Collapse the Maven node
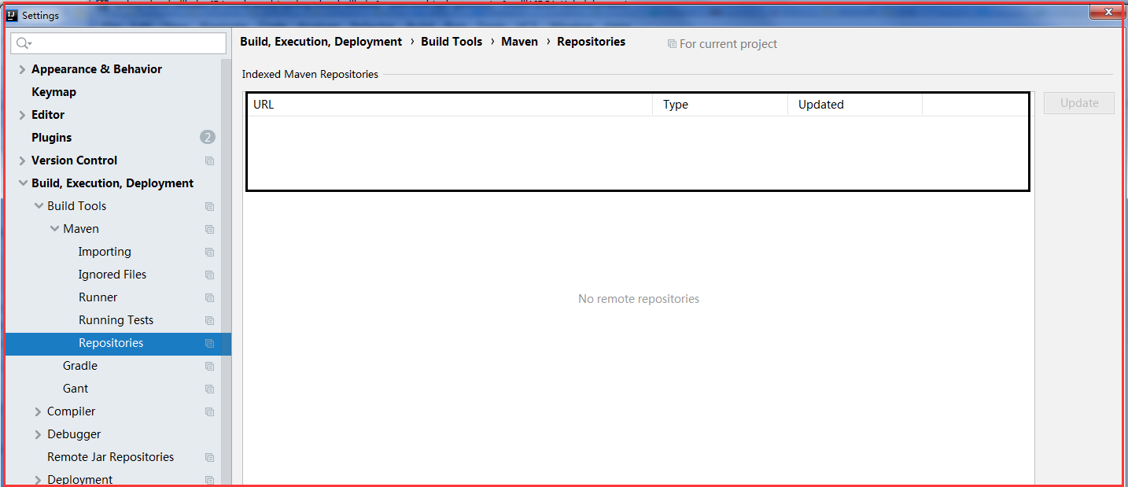 click(54, 229)
